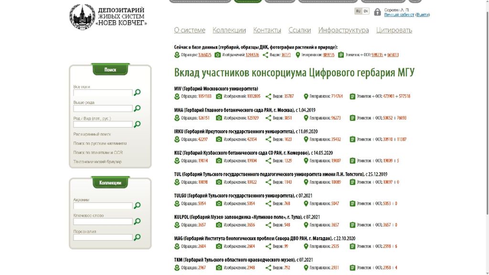This screenshot has height=275, width=489.
Task: Open 'Поиск по русским названиям' link
Action: (100, 143)
